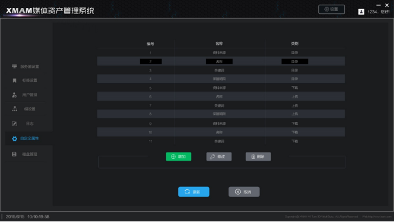The width and height of the screenshot is (394, 222).
Task: Click the 下载 cell in row 11
Action: coord(295,141)
